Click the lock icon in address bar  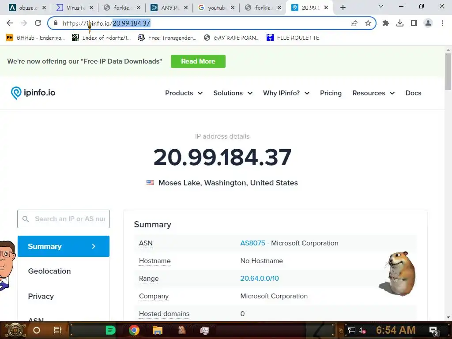click(56, 23)
